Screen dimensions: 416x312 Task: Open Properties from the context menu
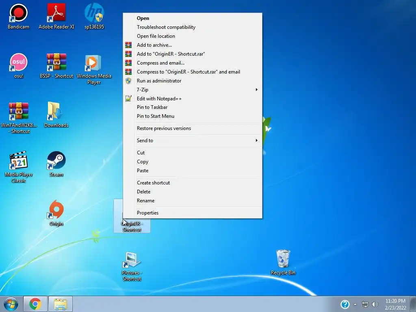(x=193, y=213)
